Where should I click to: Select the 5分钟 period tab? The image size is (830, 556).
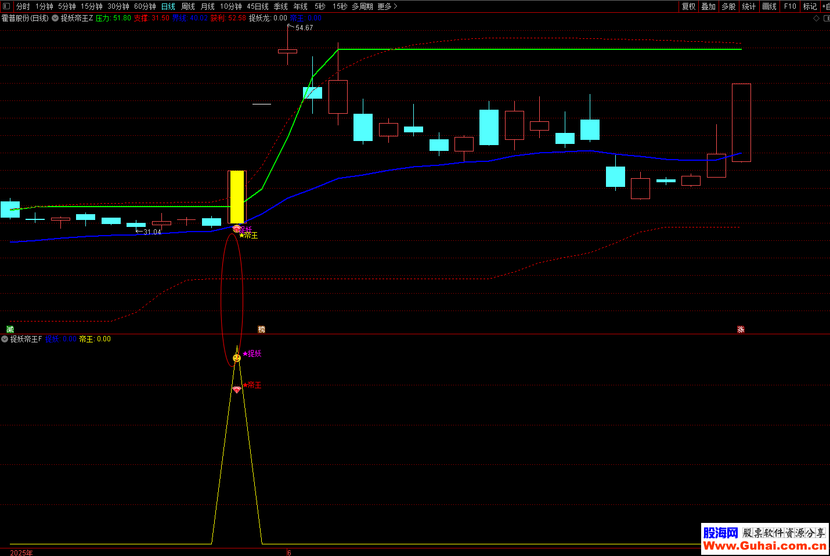click(67, 6)
